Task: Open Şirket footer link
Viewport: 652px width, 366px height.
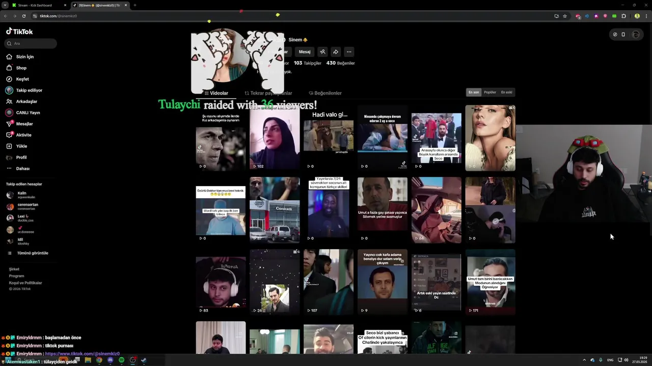Action: (14, 269)
